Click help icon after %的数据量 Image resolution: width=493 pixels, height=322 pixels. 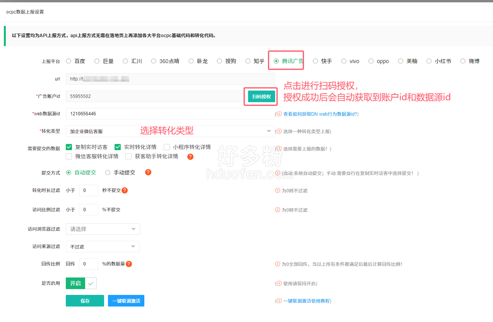pyautogui.click(x=129, y=264)
